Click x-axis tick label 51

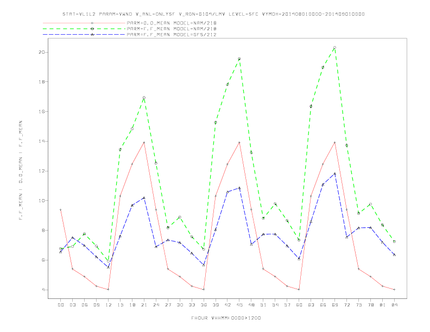coord(263,305)
